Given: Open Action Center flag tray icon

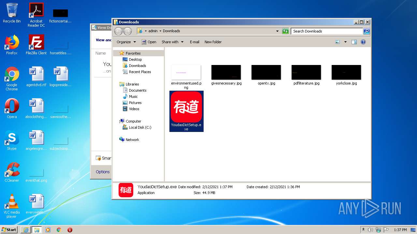Looking at the screenshot, I should point(386,230).
